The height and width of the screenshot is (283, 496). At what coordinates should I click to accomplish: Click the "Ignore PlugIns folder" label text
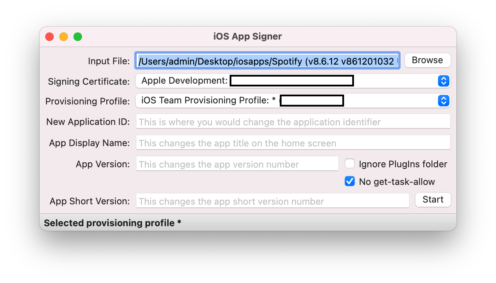403,164
